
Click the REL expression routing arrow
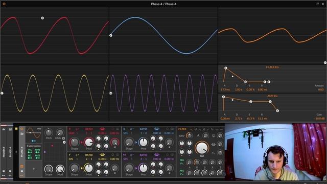(x=30, y=158)
